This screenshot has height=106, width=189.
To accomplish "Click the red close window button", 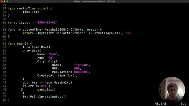I will [2, 1].
